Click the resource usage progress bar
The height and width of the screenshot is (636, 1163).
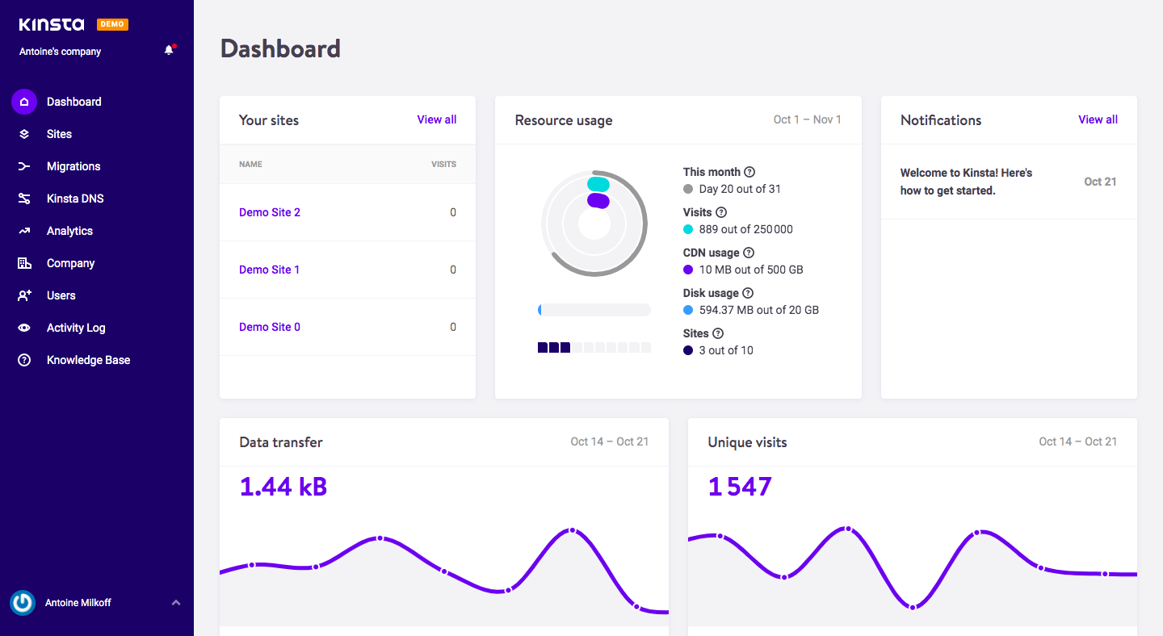point(594,309)
